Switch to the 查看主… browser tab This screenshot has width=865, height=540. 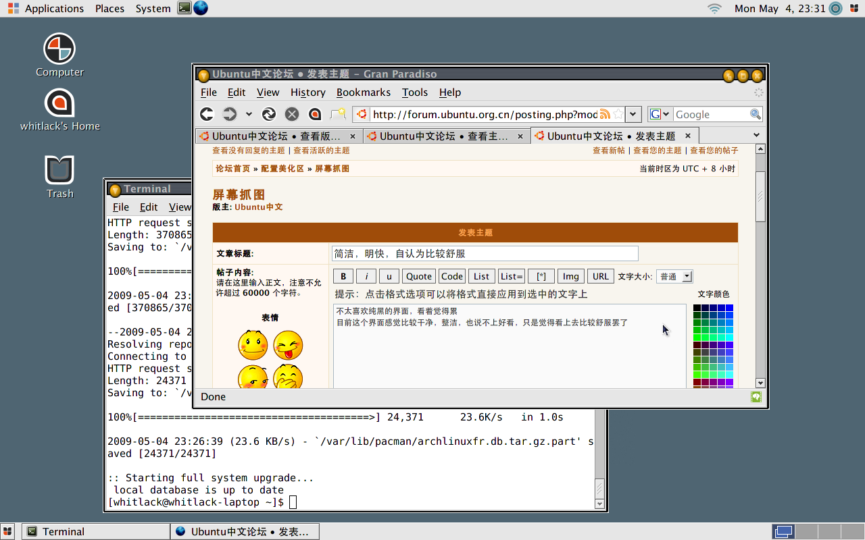447,136
